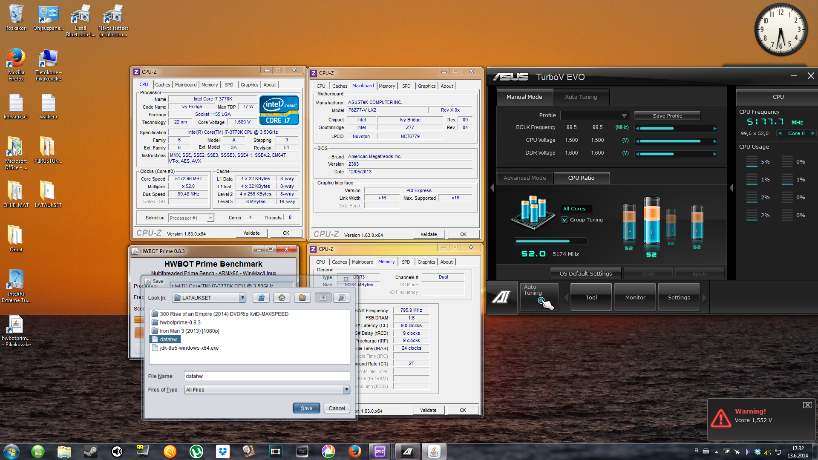This screenshot has height=460, width=818.
Task: Open Ohjauspaneeli control panel icon
Action: pos(48,18)
